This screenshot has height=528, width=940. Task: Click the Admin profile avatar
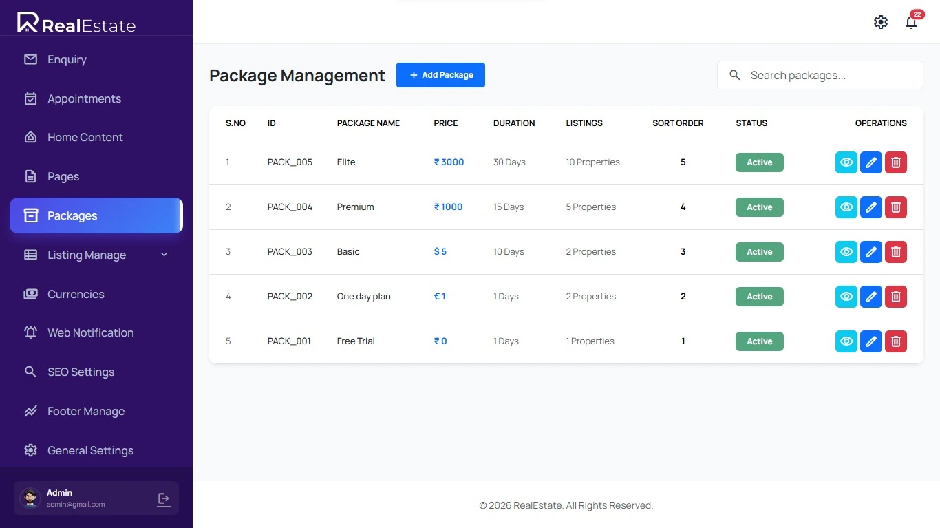tap(30, 498)
